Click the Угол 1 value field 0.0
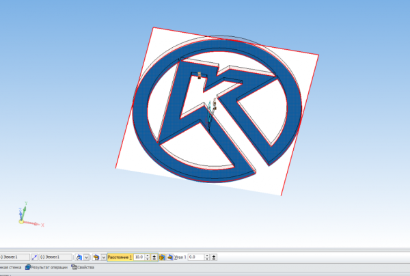The image size is (410, 276). point(196,257)
